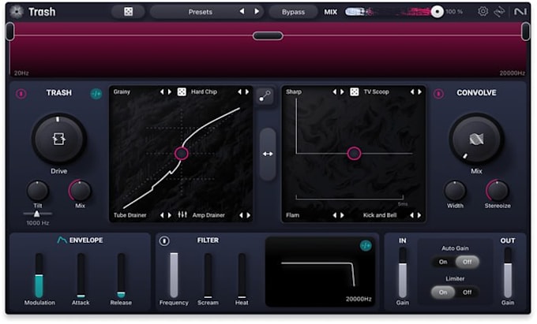The image size is (537, 324).
Task: Click the sliders icon beside Amp Drainer
Action: [x=182, y=214]
